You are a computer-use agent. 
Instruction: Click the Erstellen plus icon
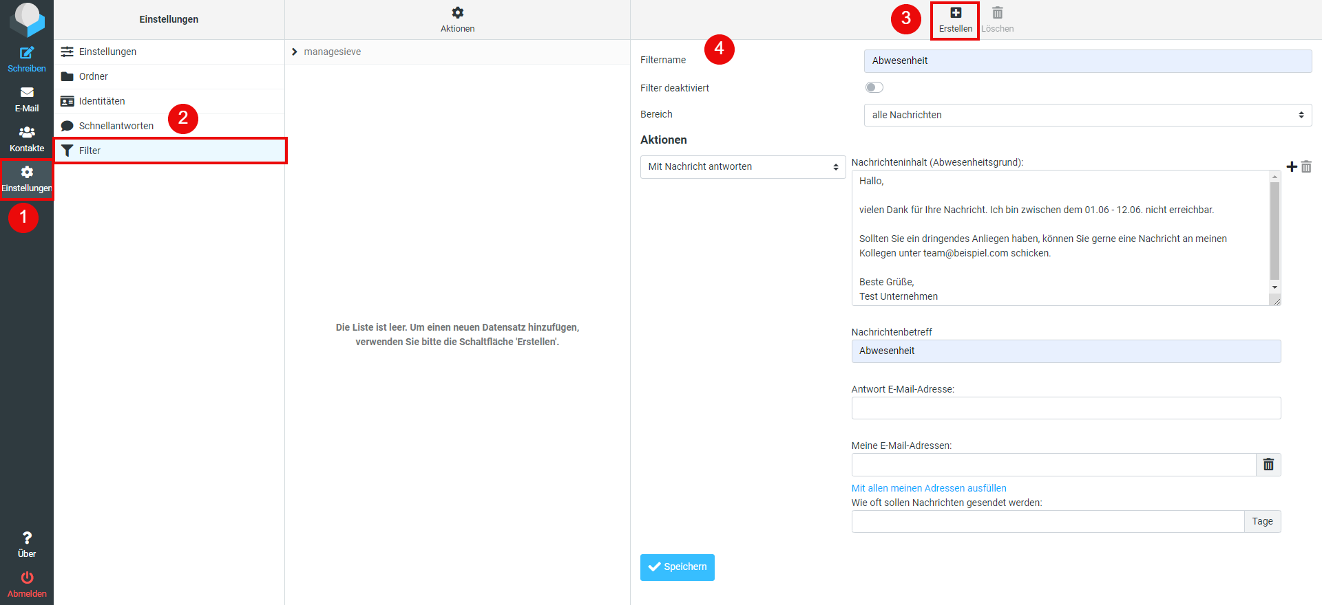click(x=955, y=13)
